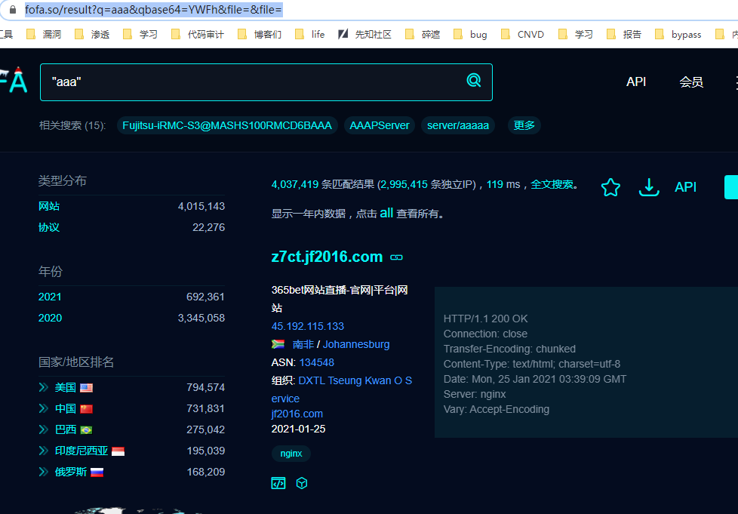738x514 pixels.
Task: Click the 南非 country link
Action: [x=303, y=344]
